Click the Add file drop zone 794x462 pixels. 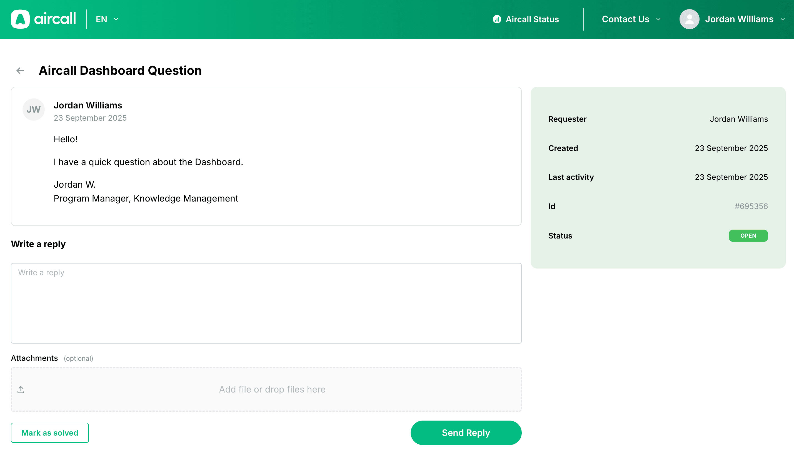pyautogui.click(x=272, y=389)
